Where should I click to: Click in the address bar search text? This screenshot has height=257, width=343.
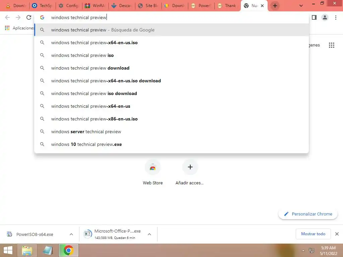[x=79, y=17]
